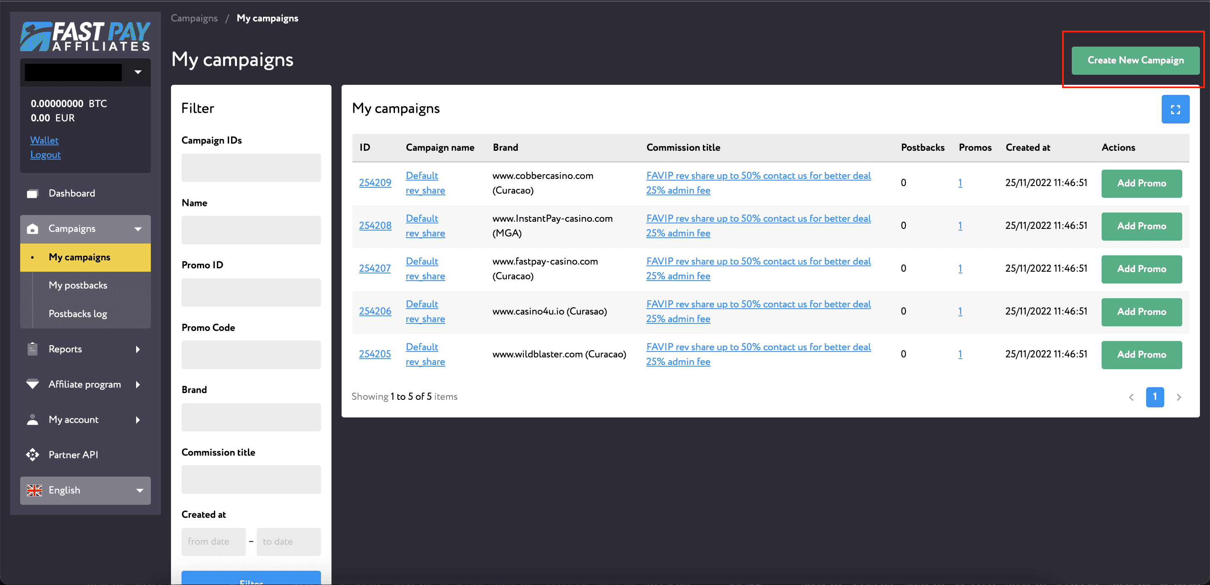
Task: Click the Fast Pay Affiliates logo
Action: coord(85,36)
